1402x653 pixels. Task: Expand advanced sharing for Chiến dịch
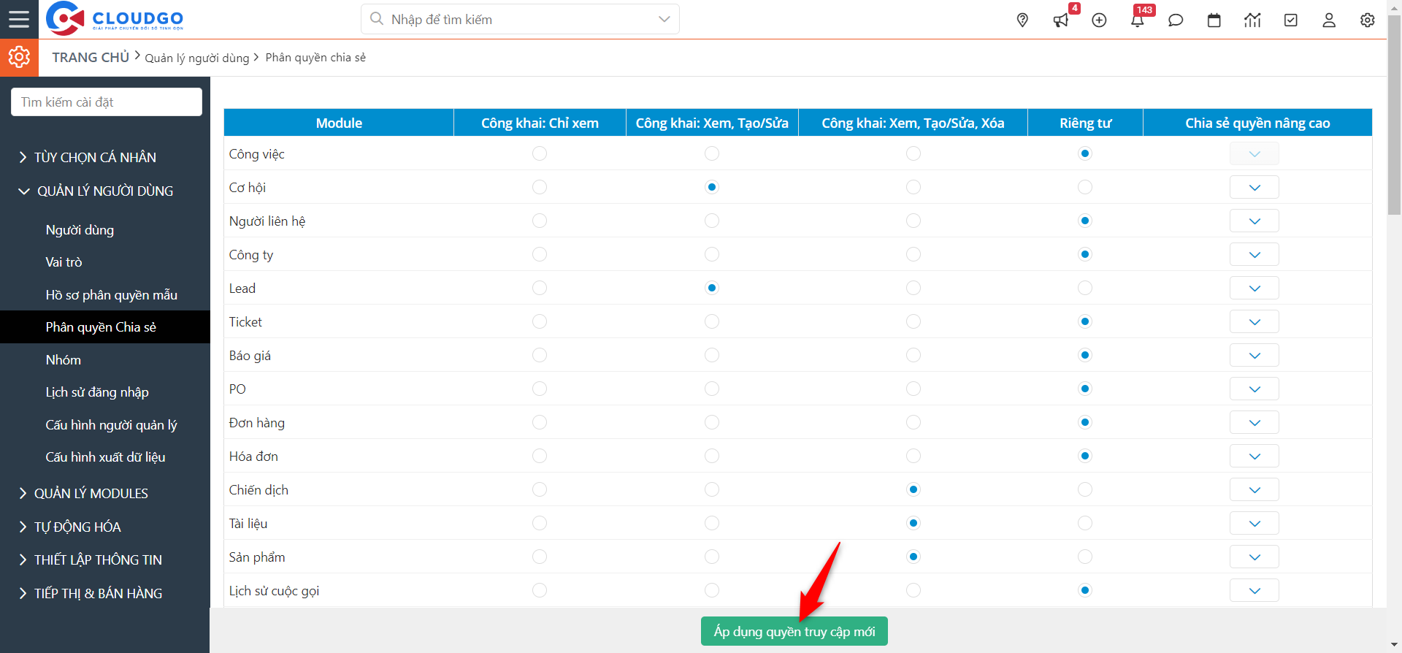[x=1254, y=489]
